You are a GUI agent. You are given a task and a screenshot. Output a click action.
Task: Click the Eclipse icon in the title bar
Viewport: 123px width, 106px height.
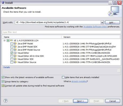click(3, 2)
